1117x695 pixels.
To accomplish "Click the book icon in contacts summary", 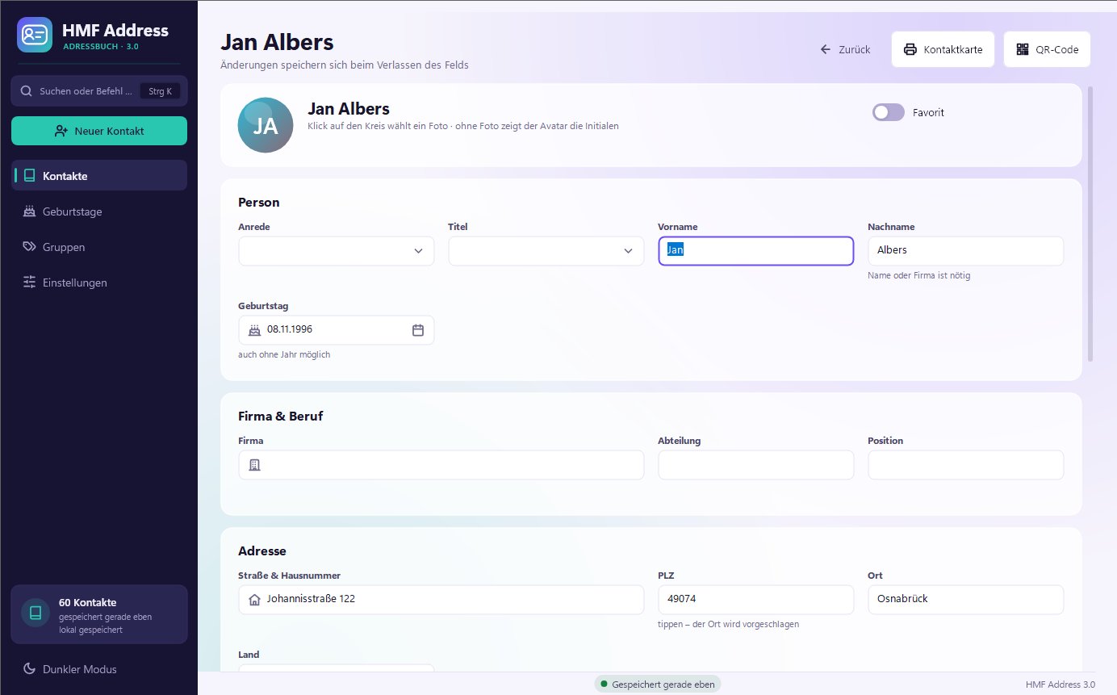I will tap(36, 613).
